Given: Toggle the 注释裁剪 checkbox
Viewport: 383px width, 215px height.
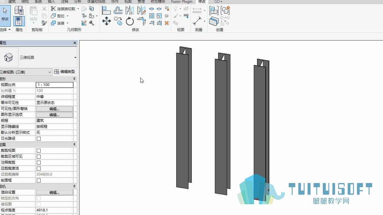Looking at the screenshot, I should click(x=39, y=162).
